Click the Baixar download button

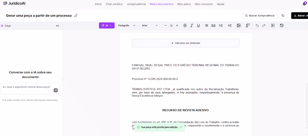(300, 16)
